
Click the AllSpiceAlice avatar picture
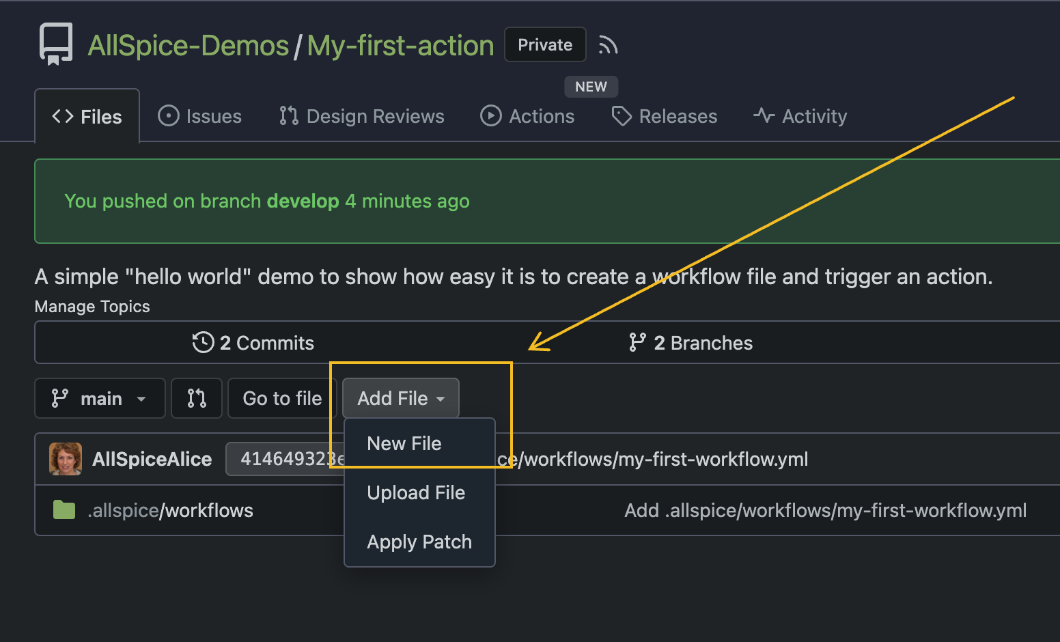66,459
